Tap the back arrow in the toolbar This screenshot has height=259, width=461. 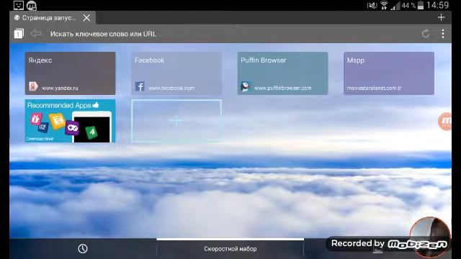pyautogui.click(x=35, y=33)
